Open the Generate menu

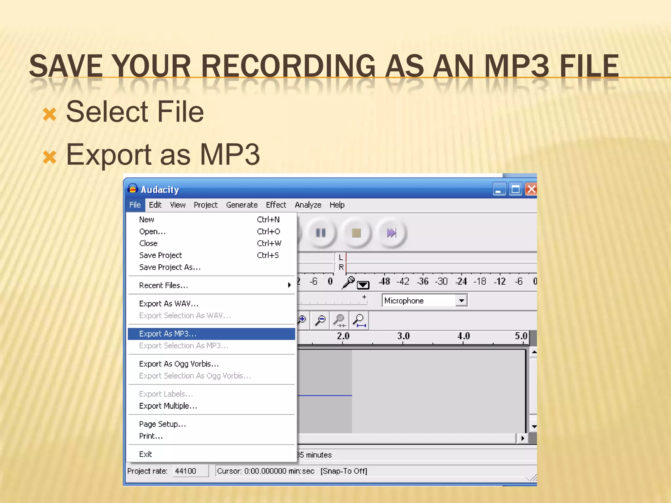point(242,205)
